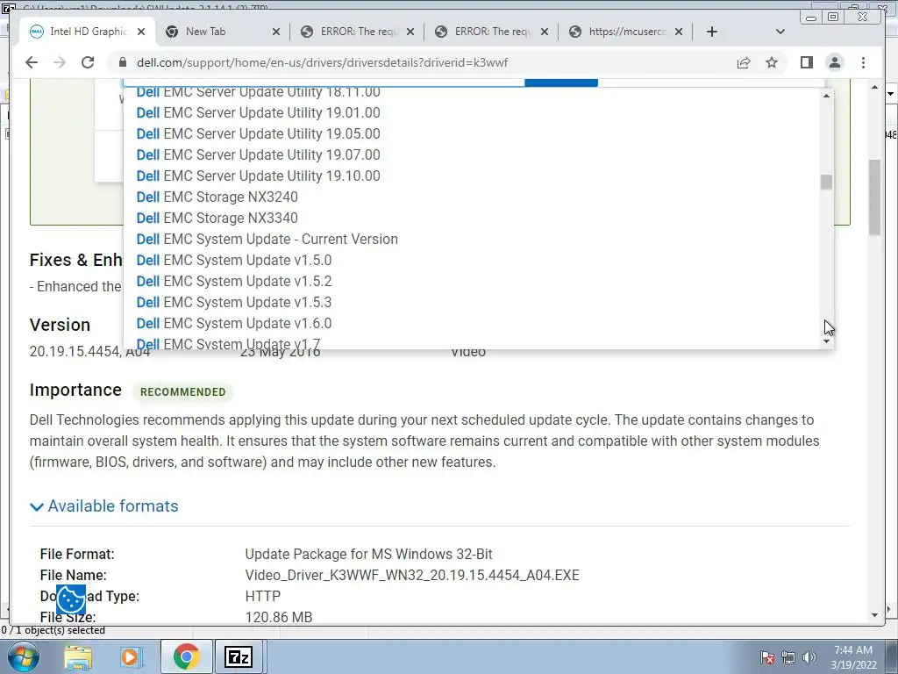The height and width of the screenshot is (674, 898).
Task: Close the second ERROR tab
Action: 545,32
